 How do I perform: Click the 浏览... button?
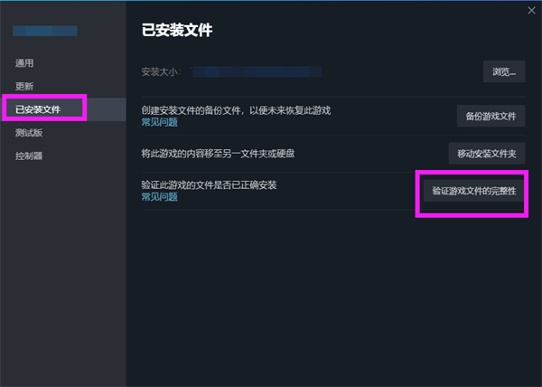point(504,71)
